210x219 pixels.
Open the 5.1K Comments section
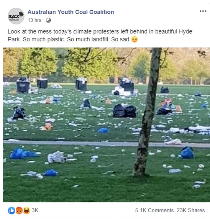[154, 210]
